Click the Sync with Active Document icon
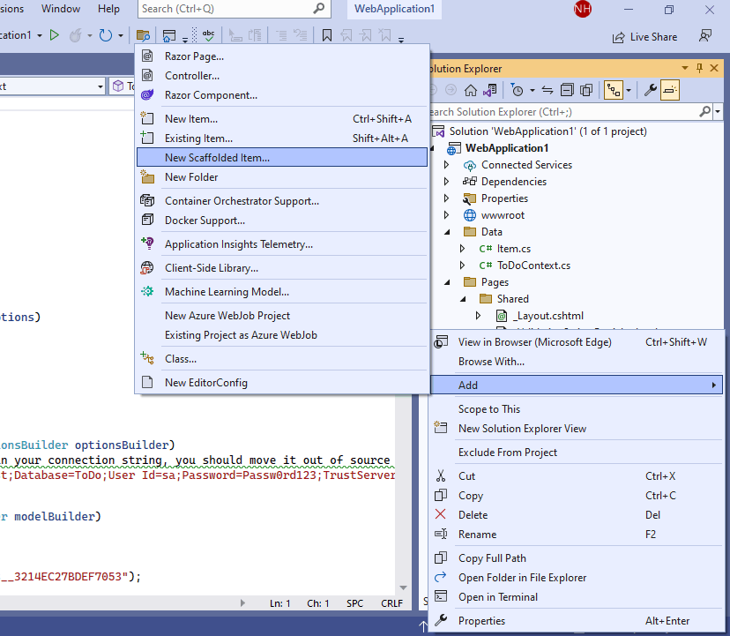This screenshot has height=636, width=730. click(547, 90)
